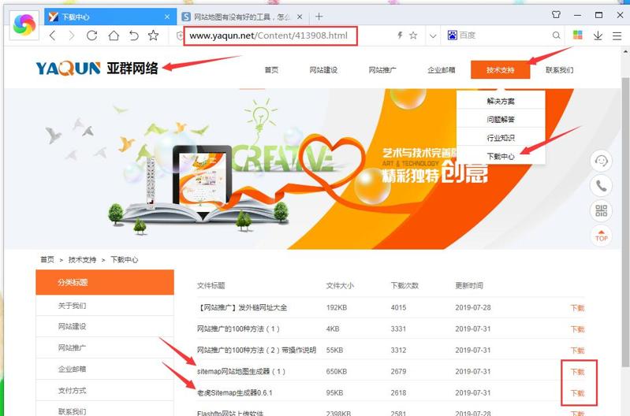Click the shield security icon beside URL
This screenshot has width=630, height=416.
coord(180,35)
